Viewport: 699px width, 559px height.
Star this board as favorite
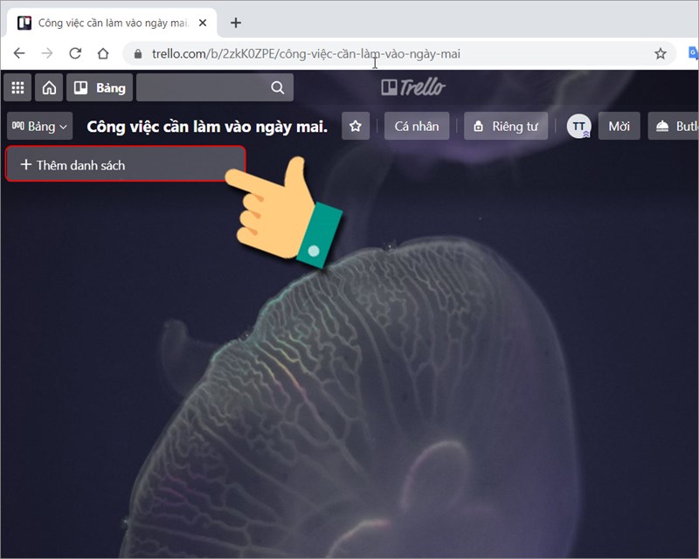coord(355,127)
